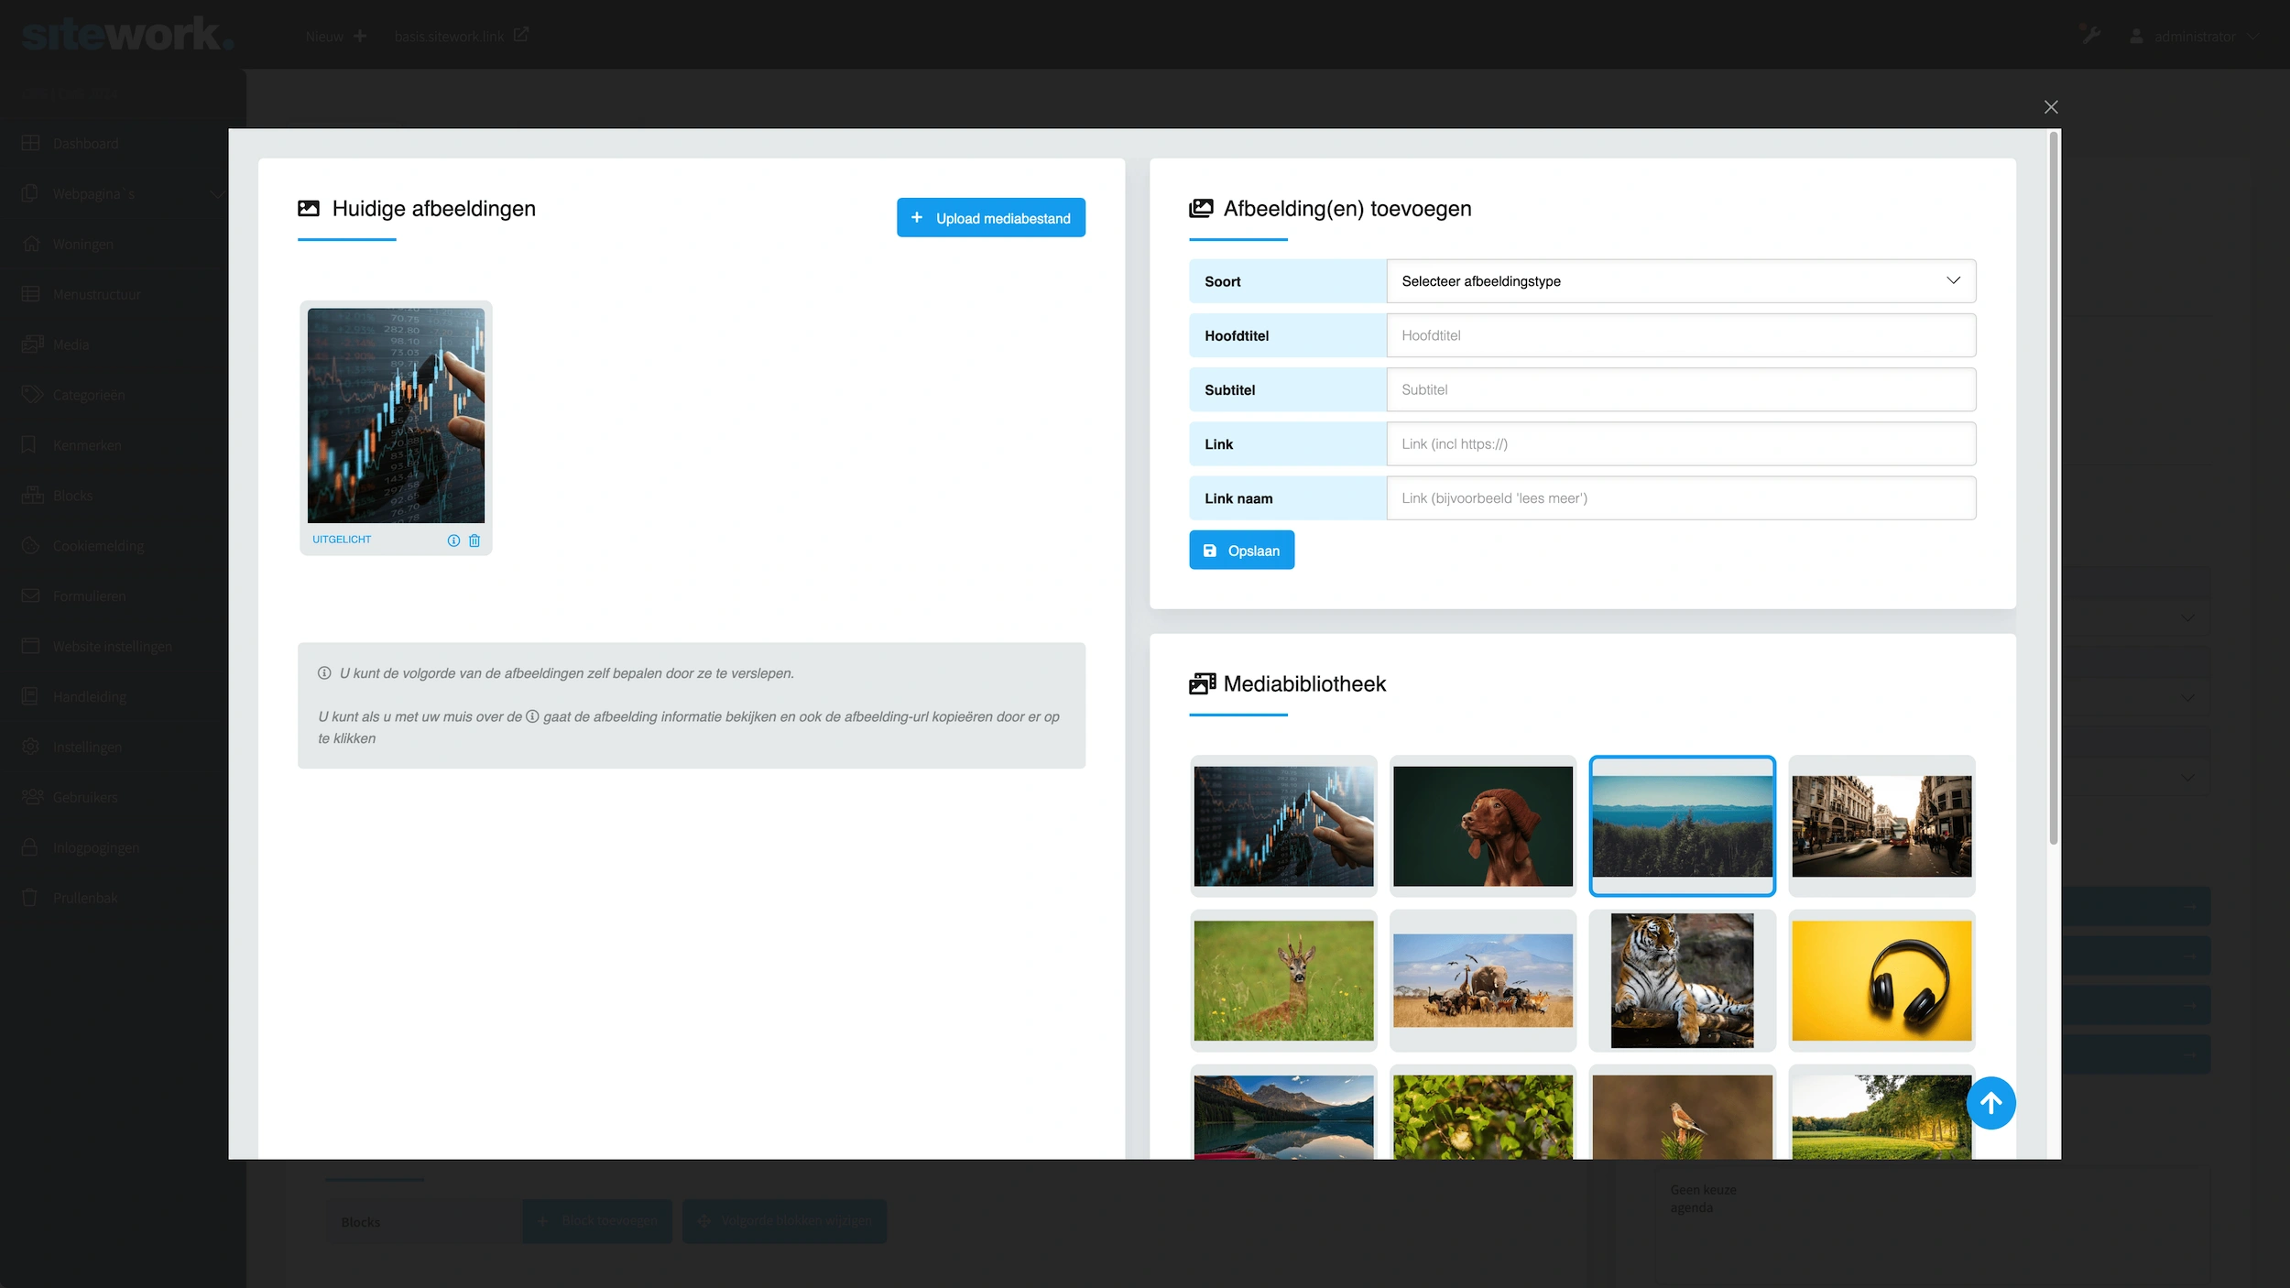Click the plus icon next to Nieuw

tap(360, 36)
